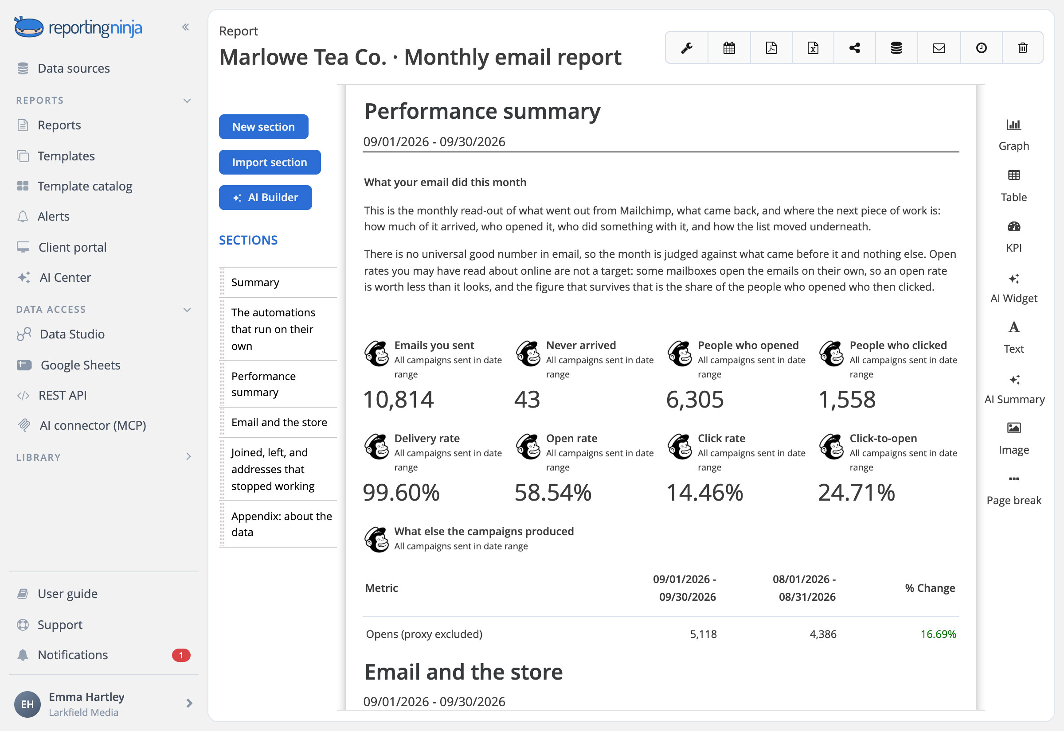Open the schedule clock icon
Viewport: 1064px width, 731px height.
tap(981, 48)
